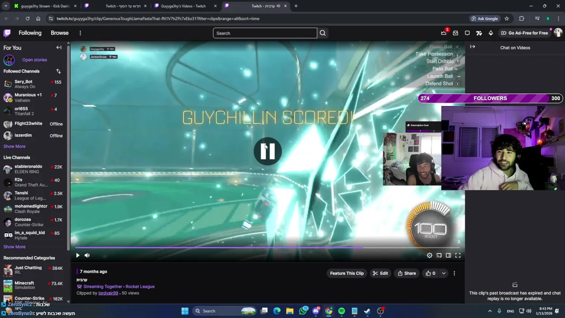Open the doroza Counter-Strike channel
Viewport: 565px width, 318px height.
click(33, 222)
